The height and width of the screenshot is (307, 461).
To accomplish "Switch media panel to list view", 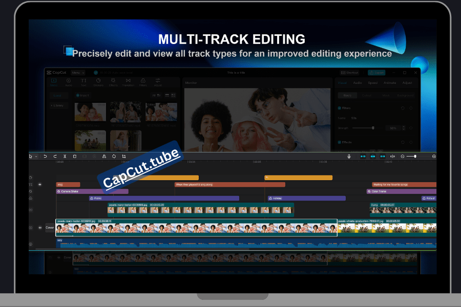I will [x=167, y=96].
